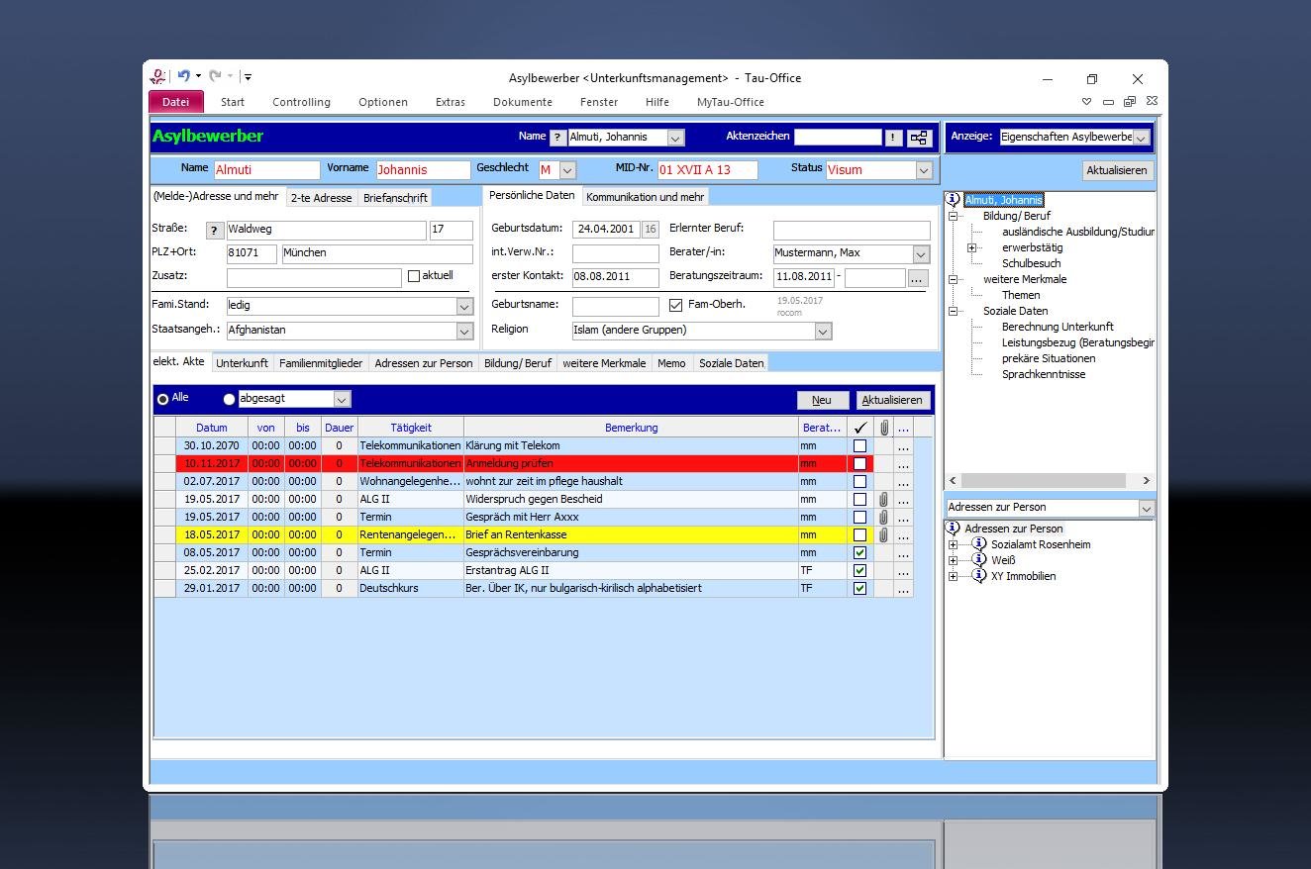Click the undo arrow in quick access toolbar
The width and height of the screenshot is (1311, 869).
click(183, 76)
